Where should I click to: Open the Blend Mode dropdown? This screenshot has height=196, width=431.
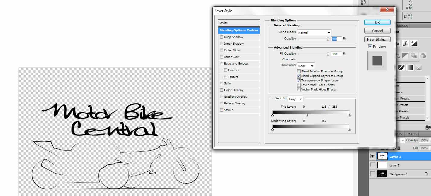pyautogui.click(x=314, y=33)
